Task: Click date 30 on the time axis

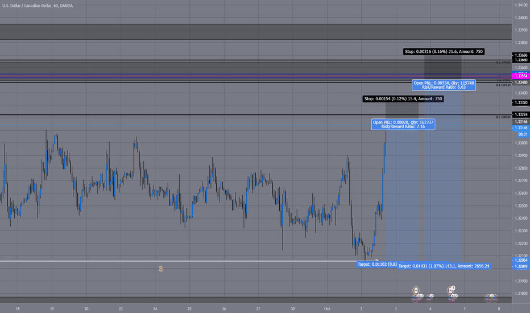Action: [x=293, y=309]
